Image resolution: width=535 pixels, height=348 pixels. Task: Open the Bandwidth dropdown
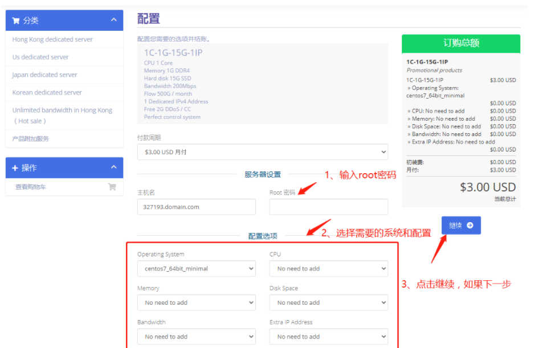197,337
